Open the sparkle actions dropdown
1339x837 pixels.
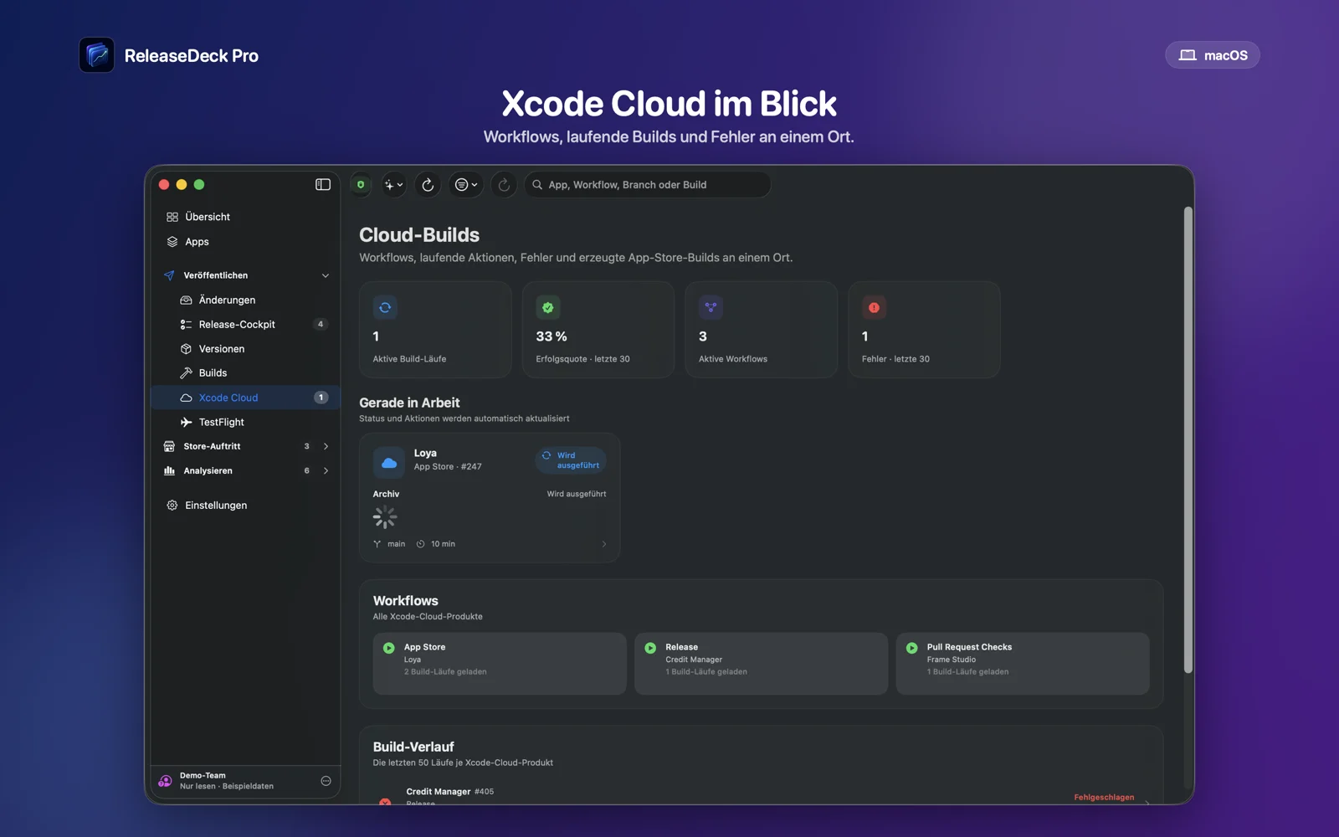click(x=393, y=184)
